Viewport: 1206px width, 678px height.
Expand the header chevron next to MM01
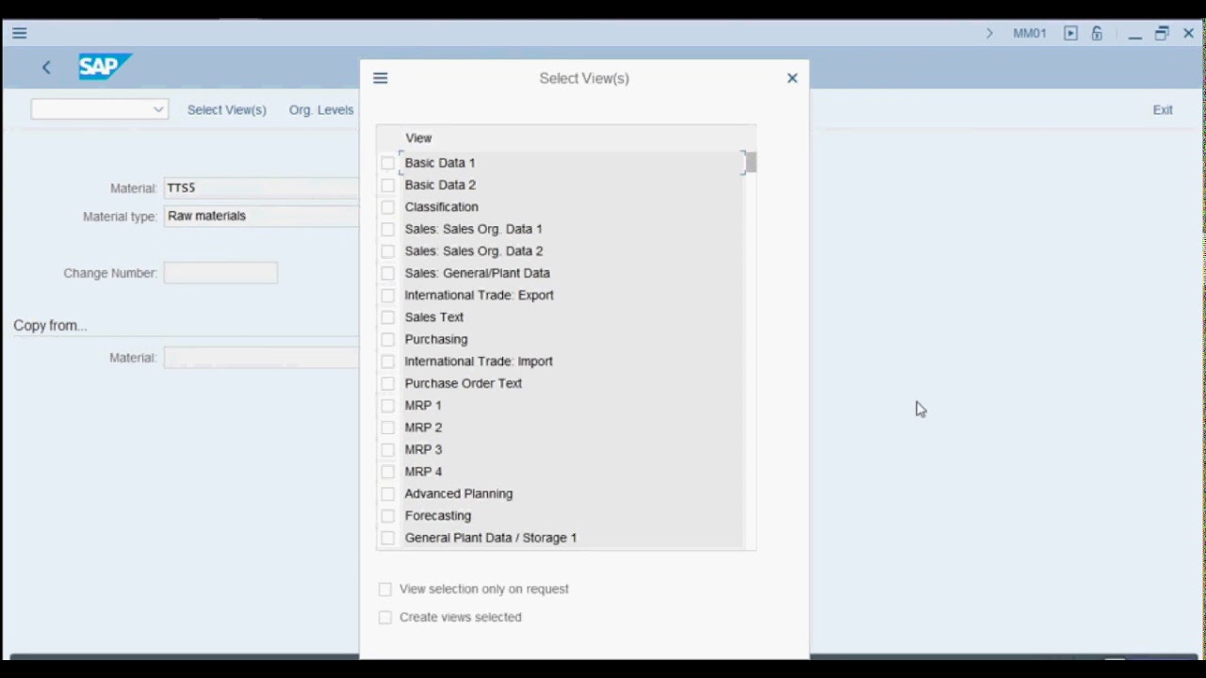[x=989, y=33]
